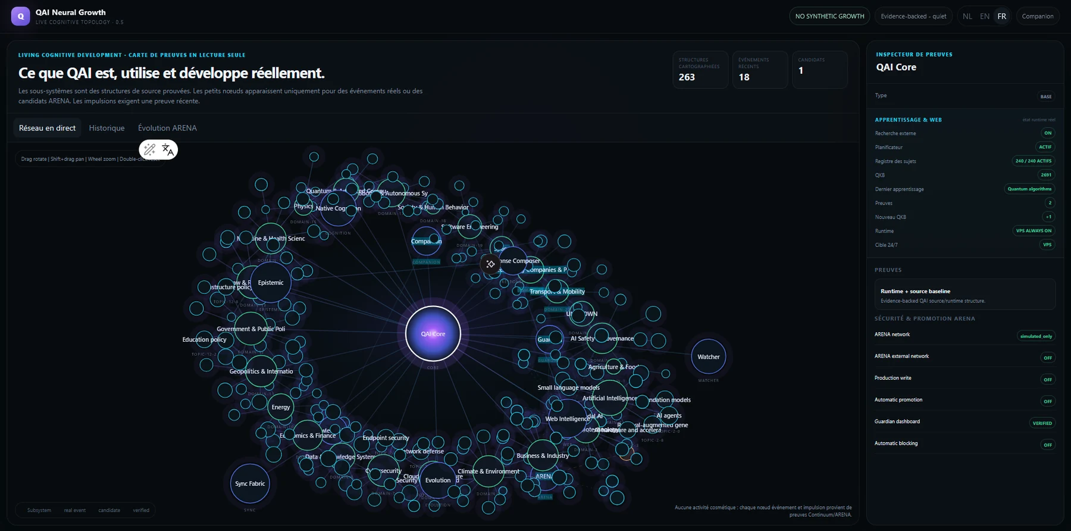Switch to the Réseau en direct tab
The height and width of the screenshot is (531, 1071).
(47, 128)
